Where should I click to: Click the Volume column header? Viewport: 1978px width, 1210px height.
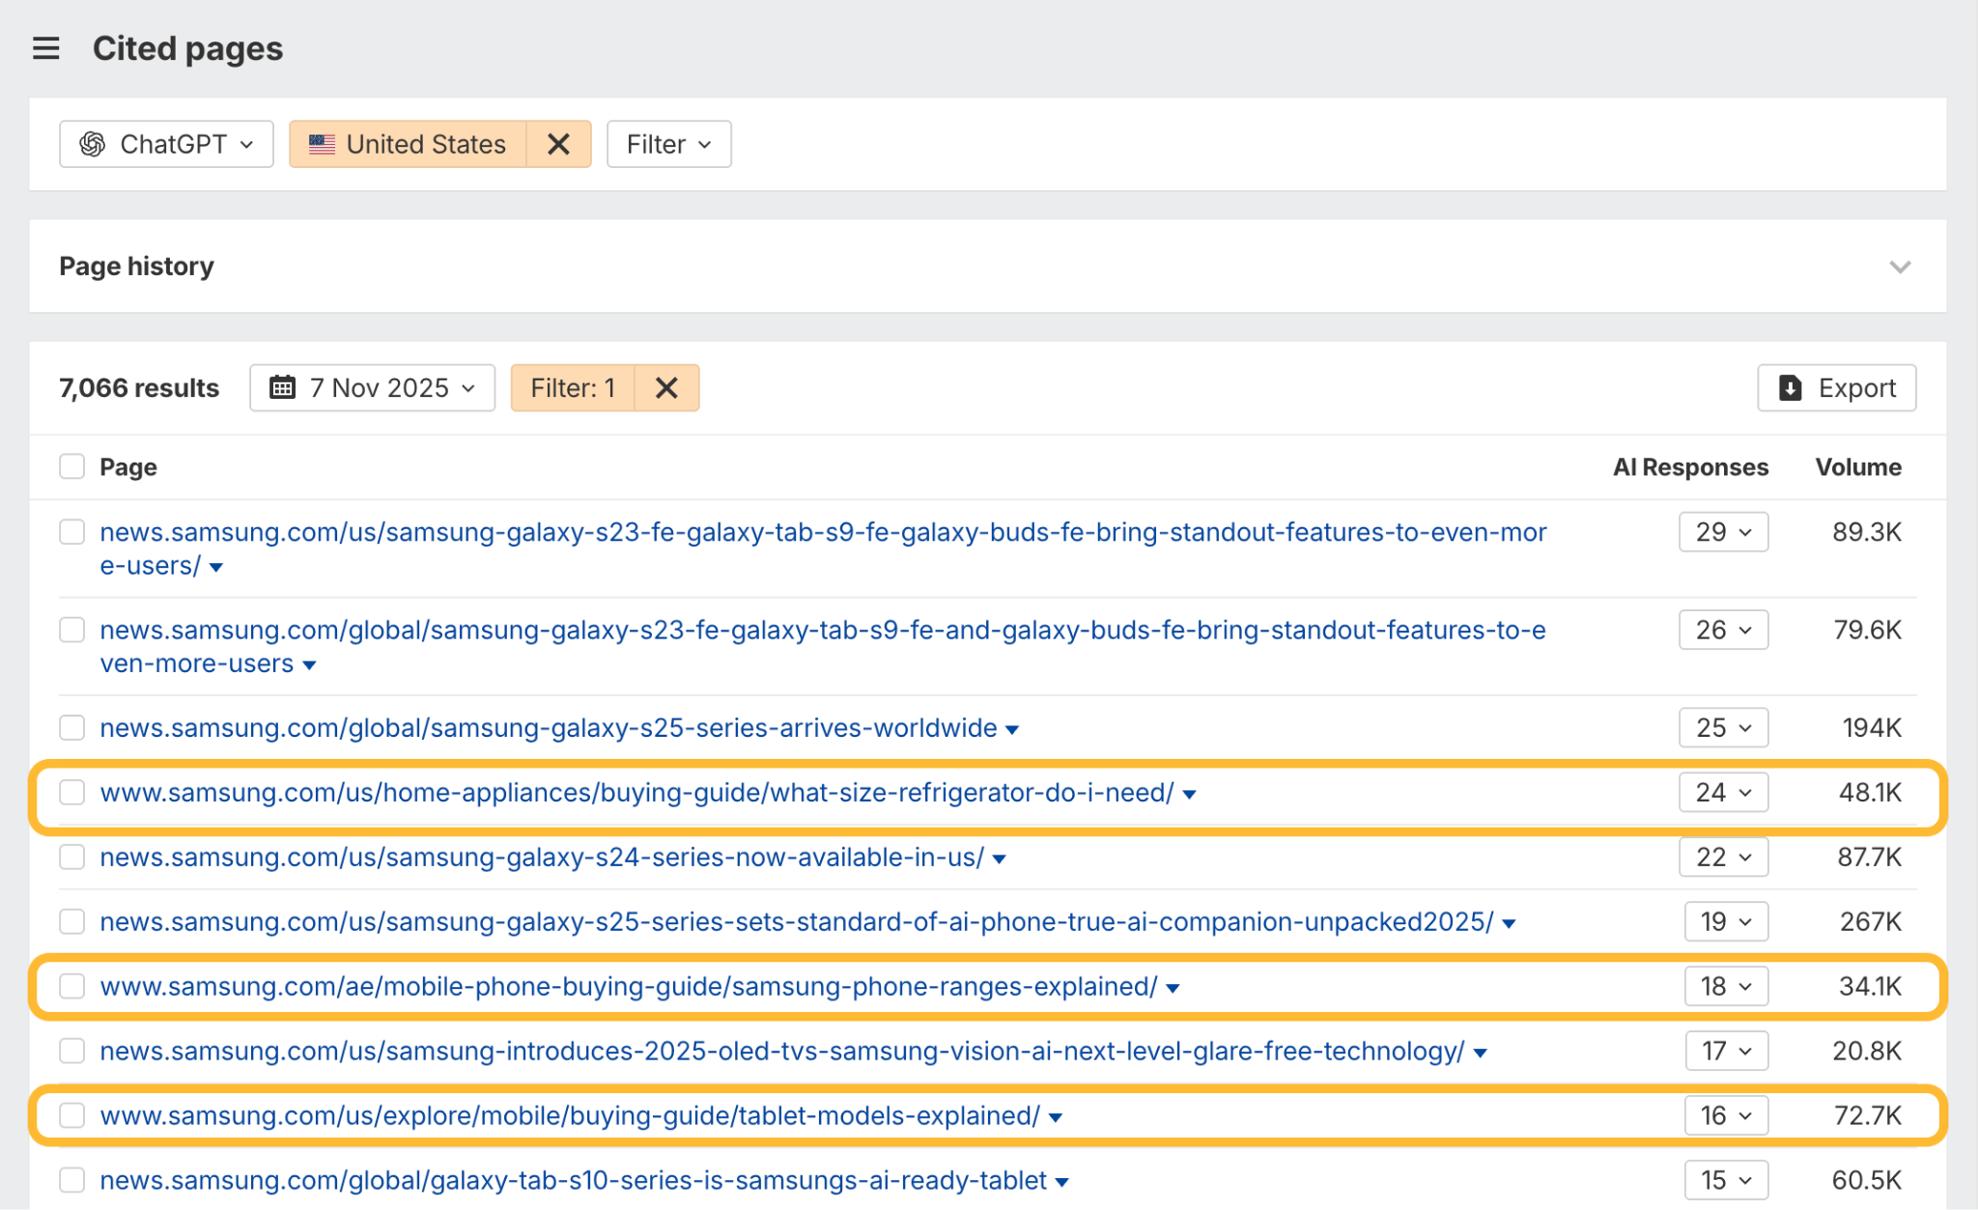pyautogui.click(x=1858, y=466)
